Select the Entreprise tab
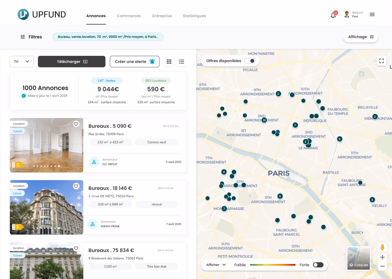Screen dimensions: 392x279 (x=162, y=16)
